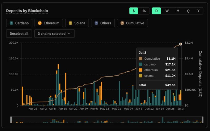Click the Jun 12 axis label
This screenshot has width=210, height=131.
click(149, 109)
